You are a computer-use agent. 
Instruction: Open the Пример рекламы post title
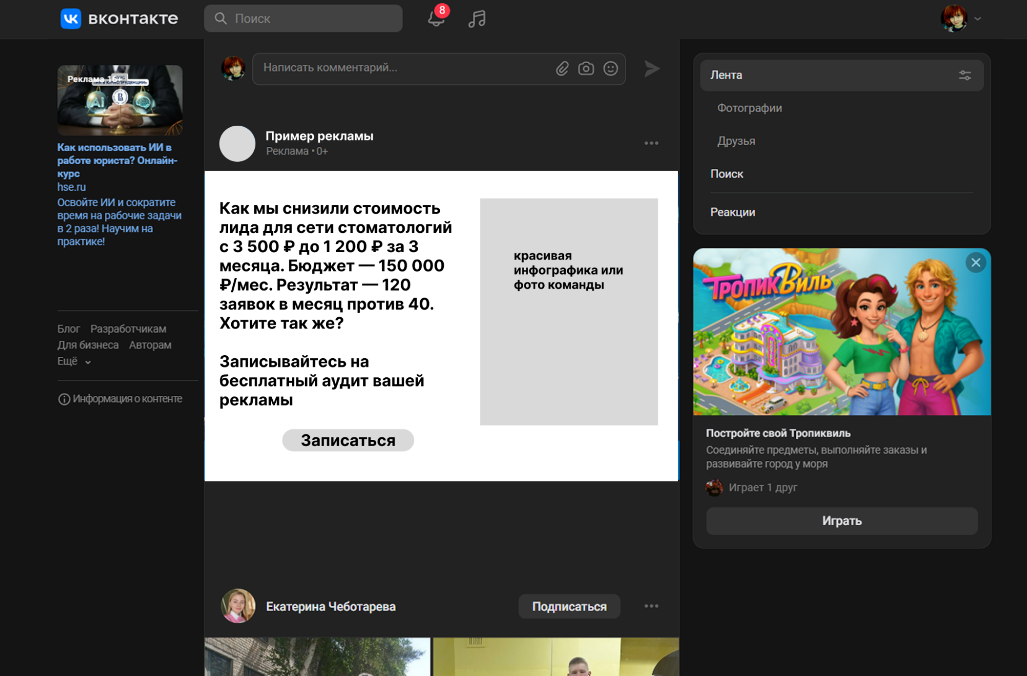(319, 136)
